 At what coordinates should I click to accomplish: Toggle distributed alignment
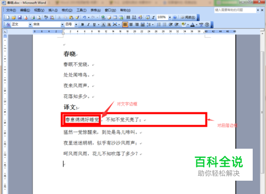(143, 25)
